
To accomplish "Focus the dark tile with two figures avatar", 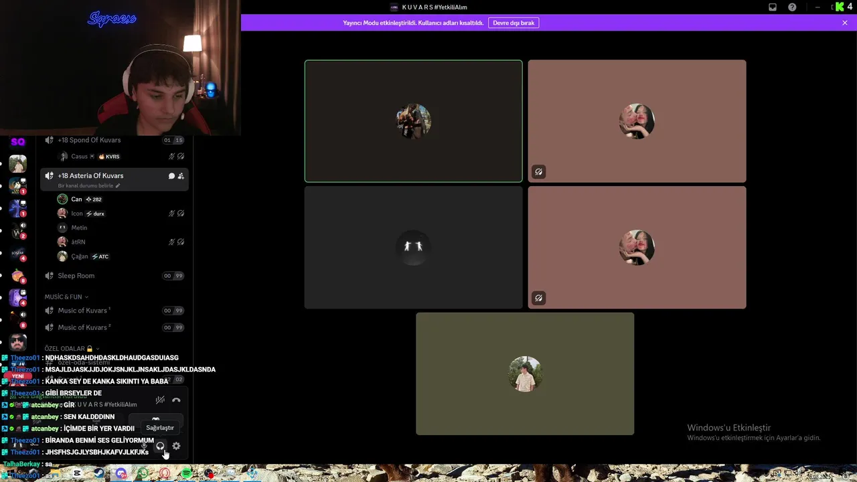I will point(413,247).
